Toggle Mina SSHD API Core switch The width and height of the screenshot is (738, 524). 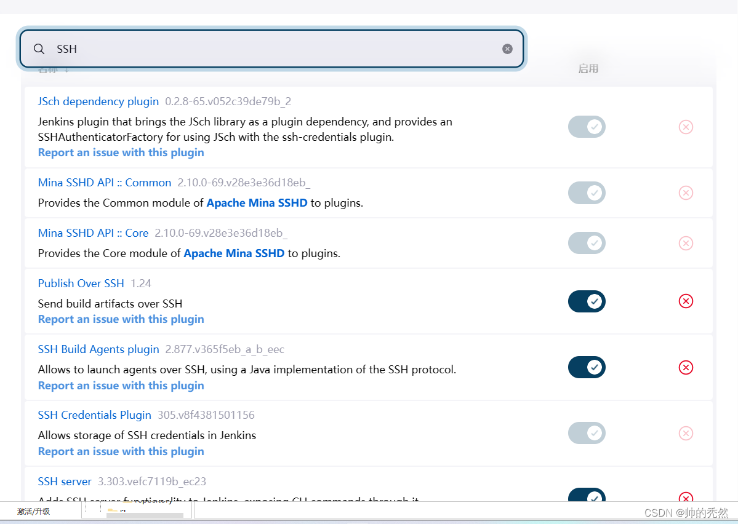[587, 243]
